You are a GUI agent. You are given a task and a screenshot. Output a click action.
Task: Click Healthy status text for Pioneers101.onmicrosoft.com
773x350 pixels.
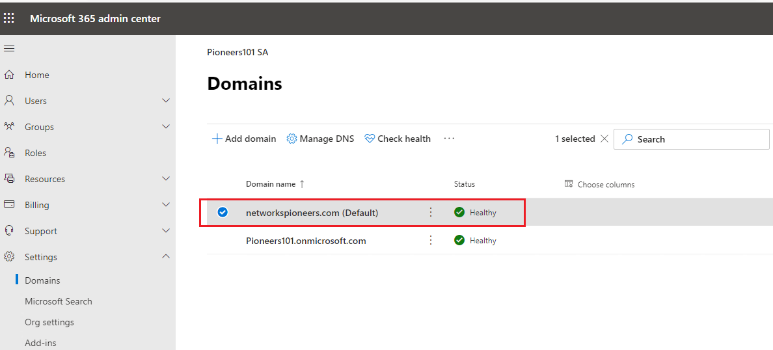point(483,241)
